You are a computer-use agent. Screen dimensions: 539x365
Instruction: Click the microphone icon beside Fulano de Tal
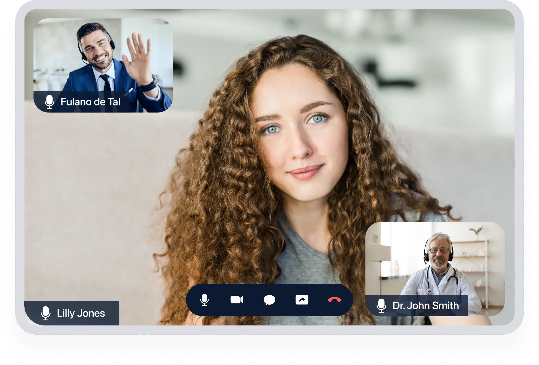tap(49, 102)
